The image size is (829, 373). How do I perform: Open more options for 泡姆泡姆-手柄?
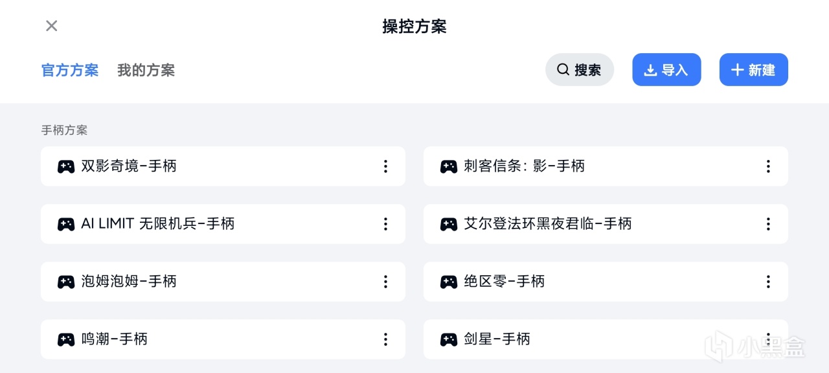click(385, 282)
